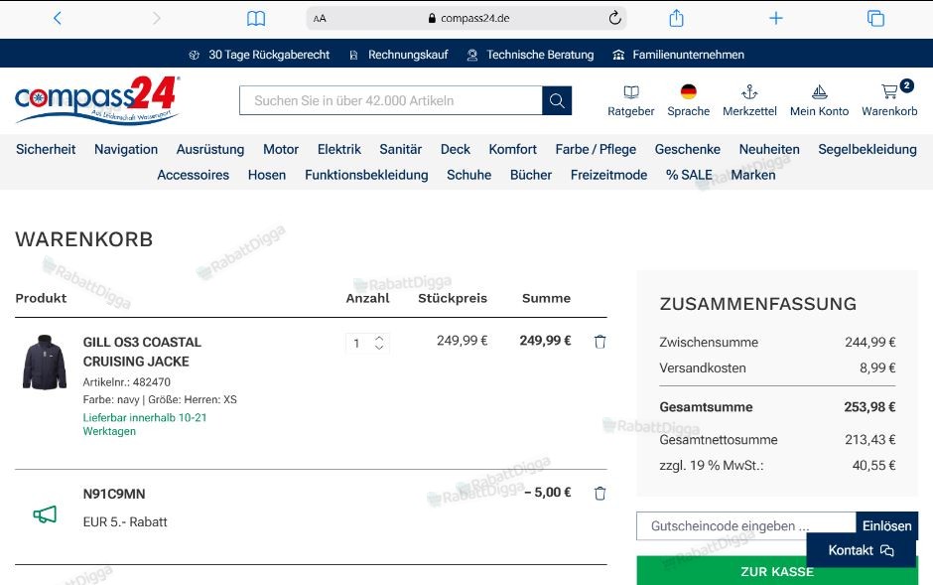Open the Neuheiten category
Screen dimensions: 933x585
point(769,149)
